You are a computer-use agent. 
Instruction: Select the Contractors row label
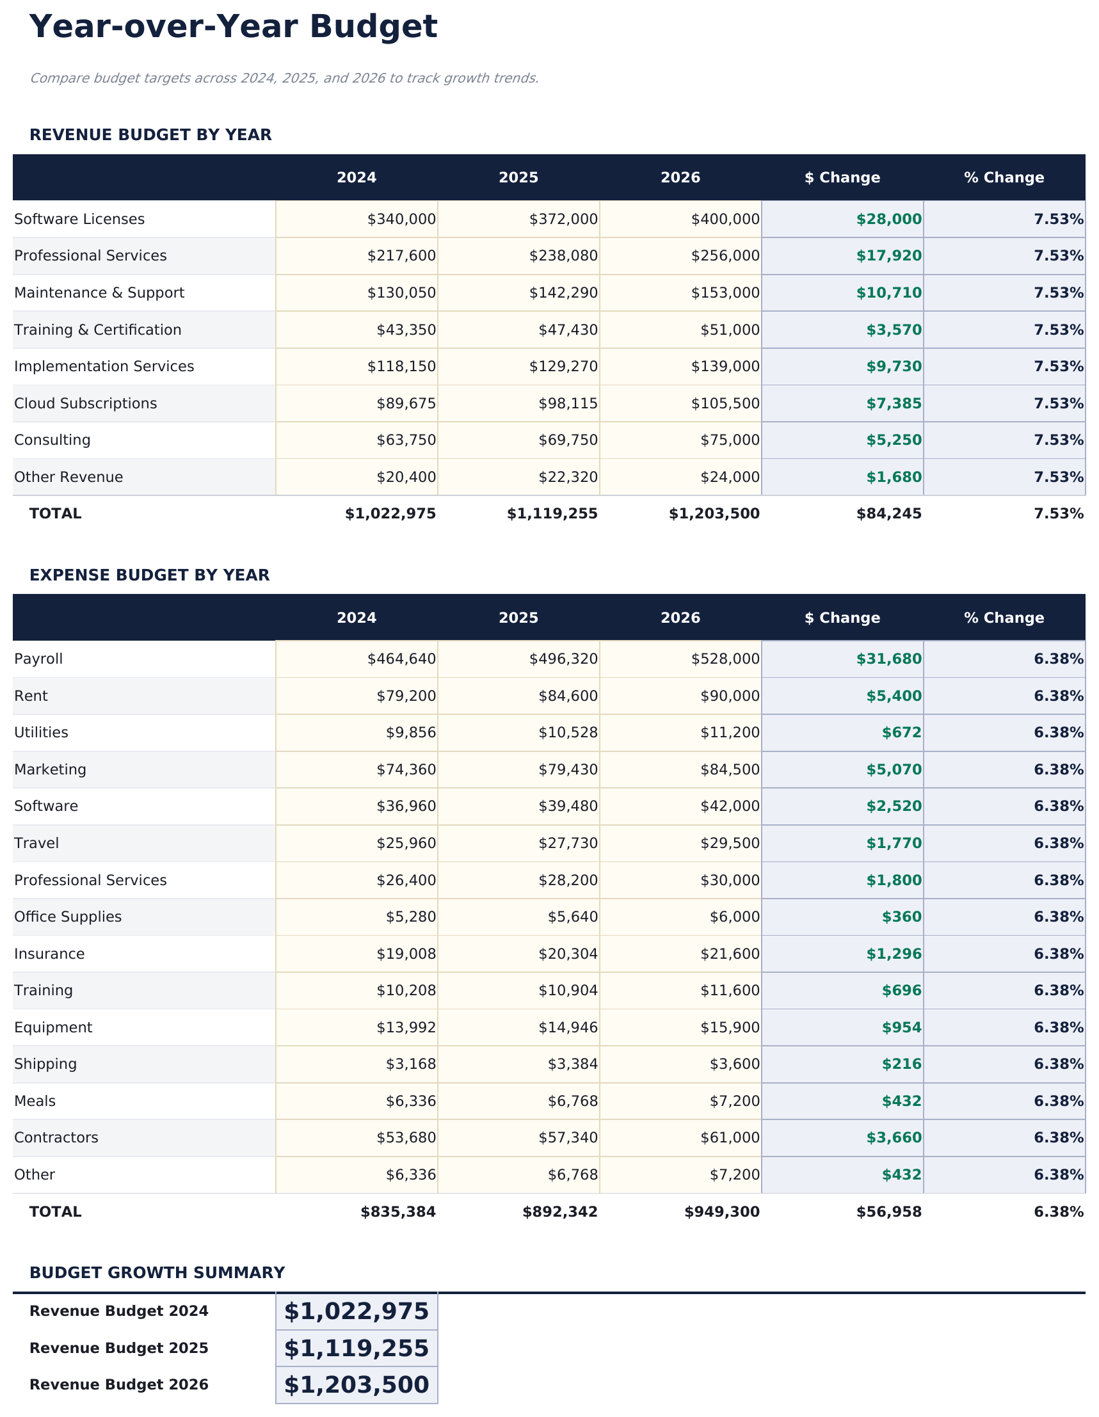coord(56,1137)
